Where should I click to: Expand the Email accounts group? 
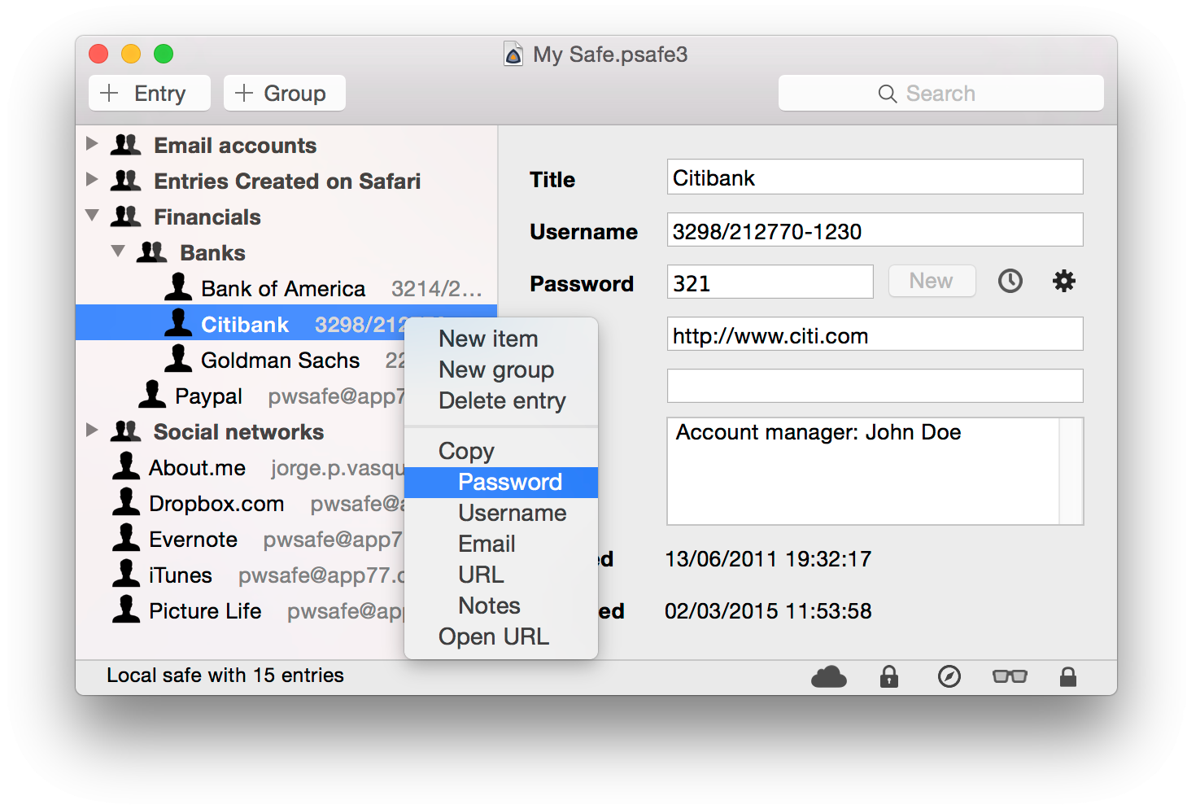click(x=92, y=144)
